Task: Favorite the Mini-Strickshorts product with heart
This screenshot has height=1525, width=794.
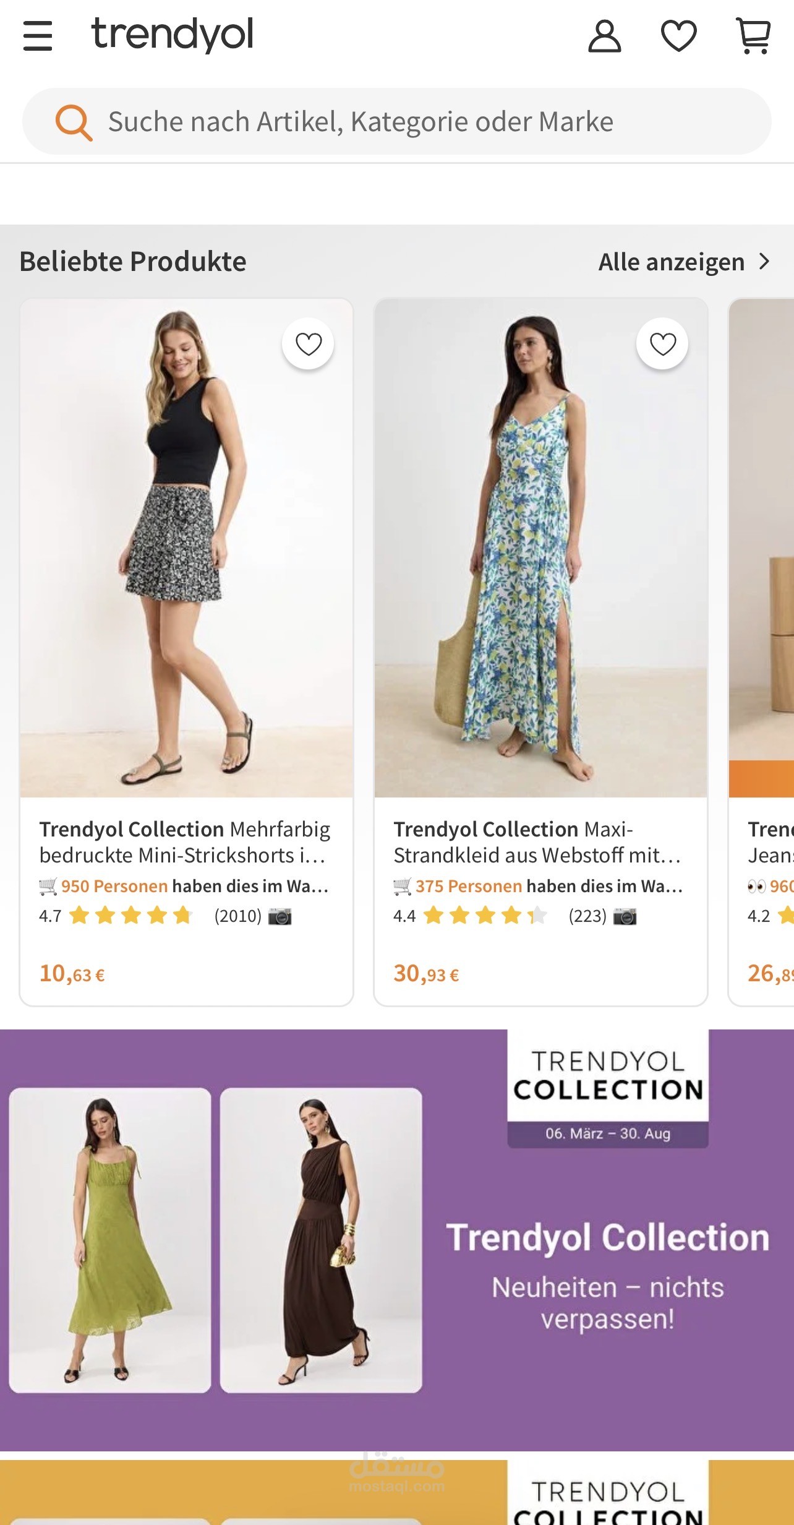Action: (x=308, y=344)
